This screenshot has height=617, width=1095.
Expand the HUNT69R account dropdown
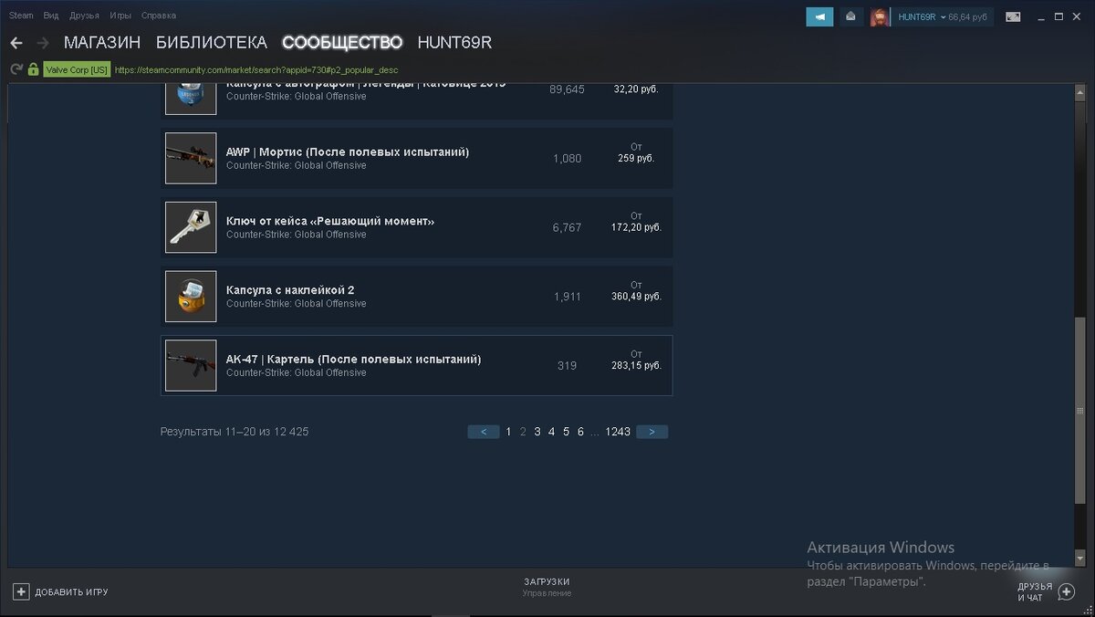(x=922, y=17)
